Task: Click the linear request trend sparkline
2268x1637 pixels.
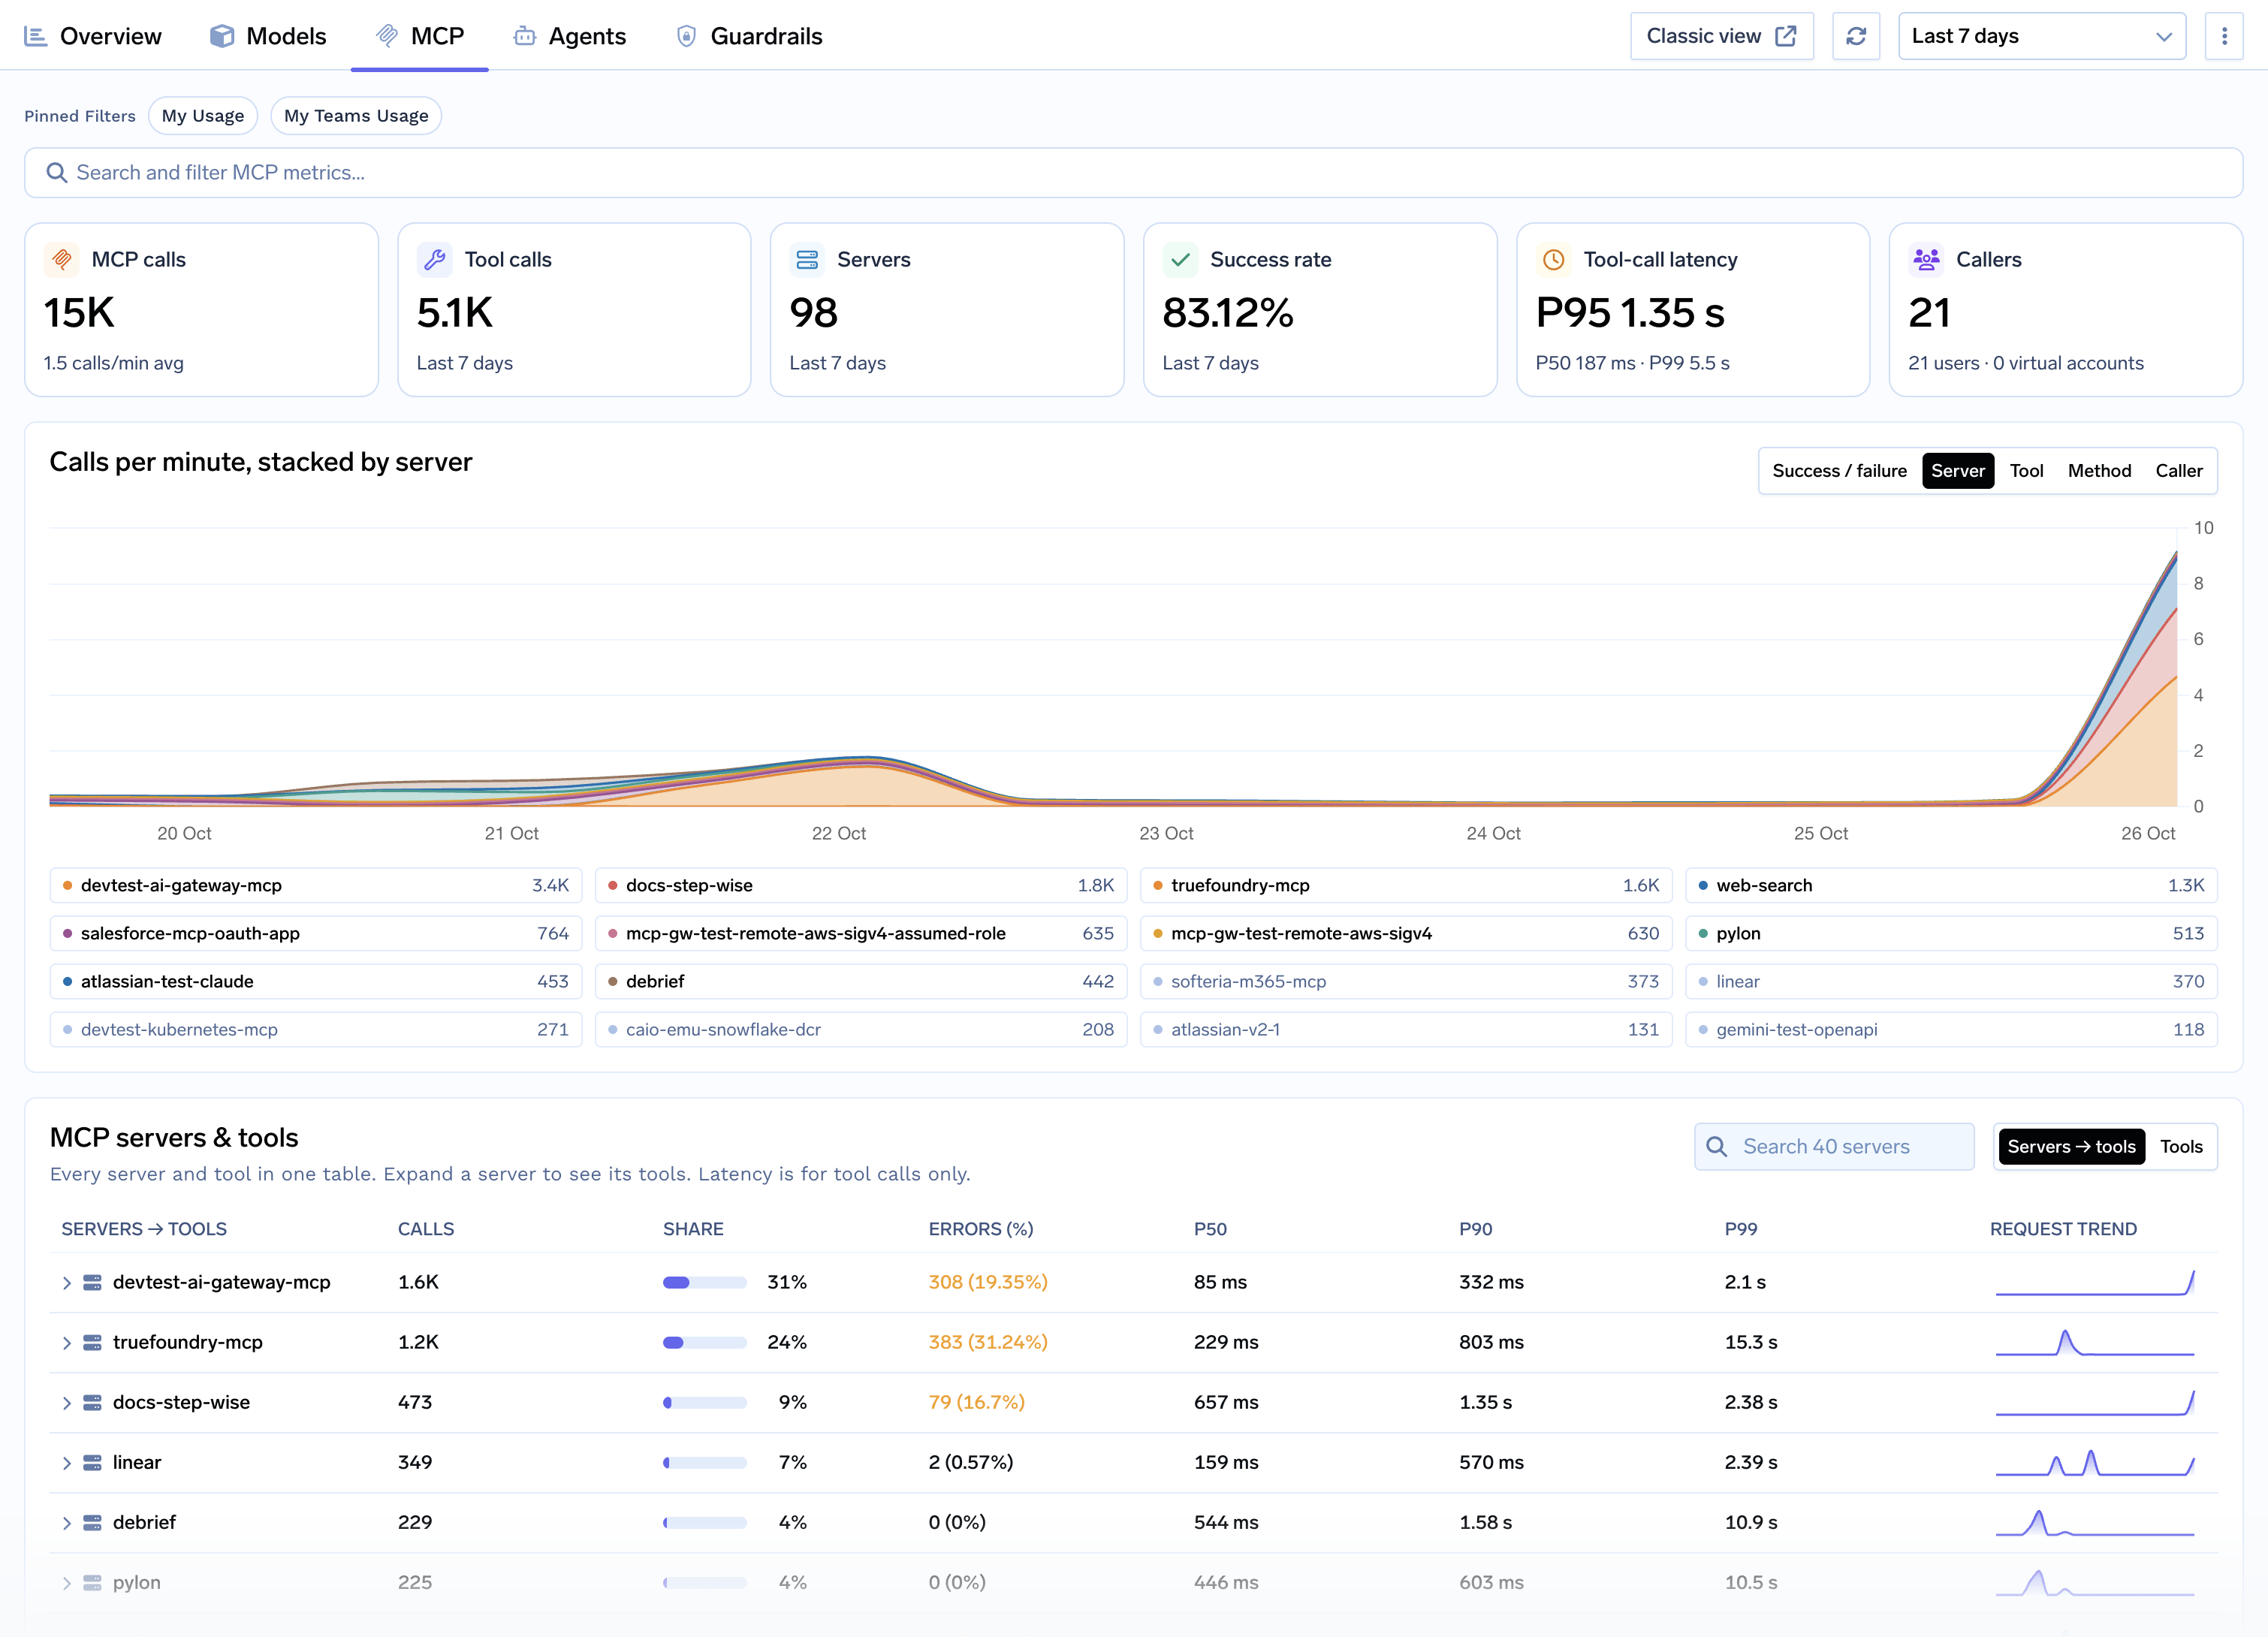Action: (2094, 1462)
